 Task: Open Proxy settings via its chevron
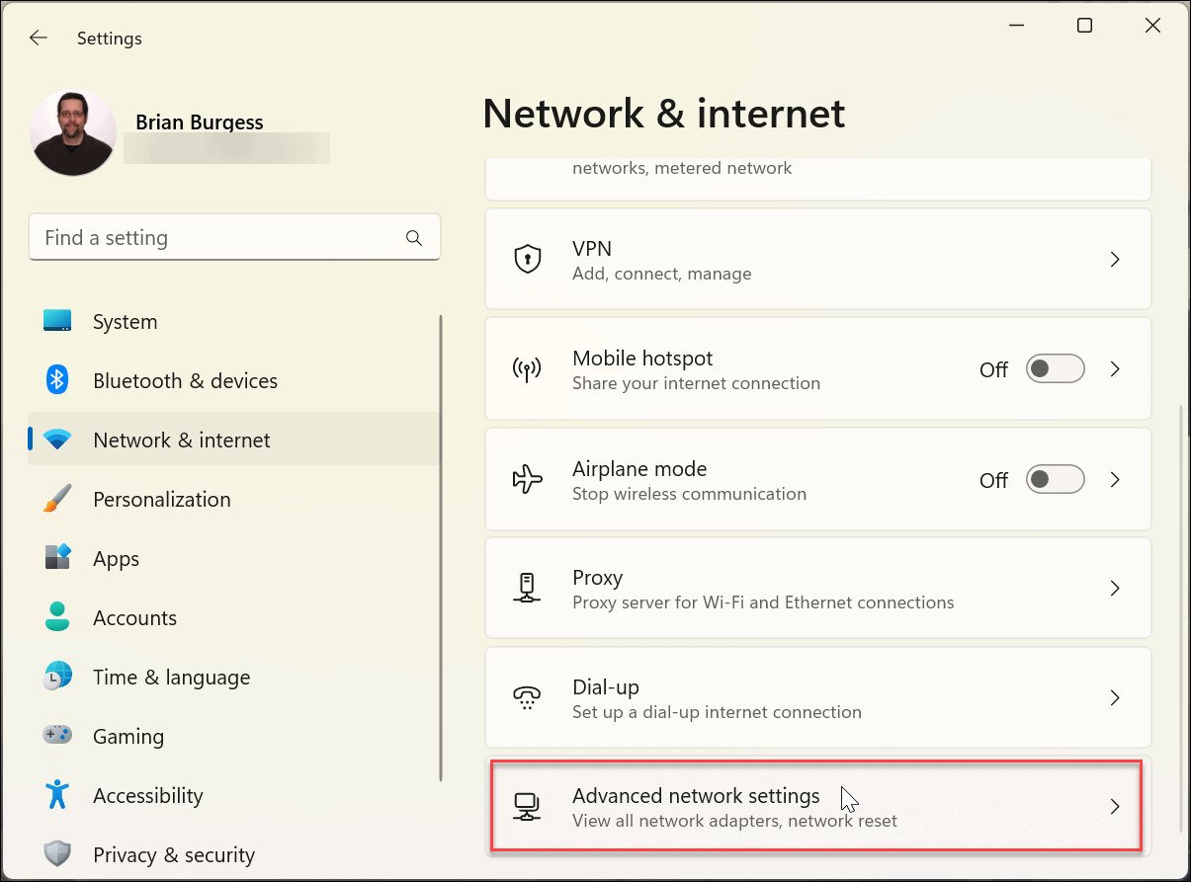click(x=1115, y=588)
